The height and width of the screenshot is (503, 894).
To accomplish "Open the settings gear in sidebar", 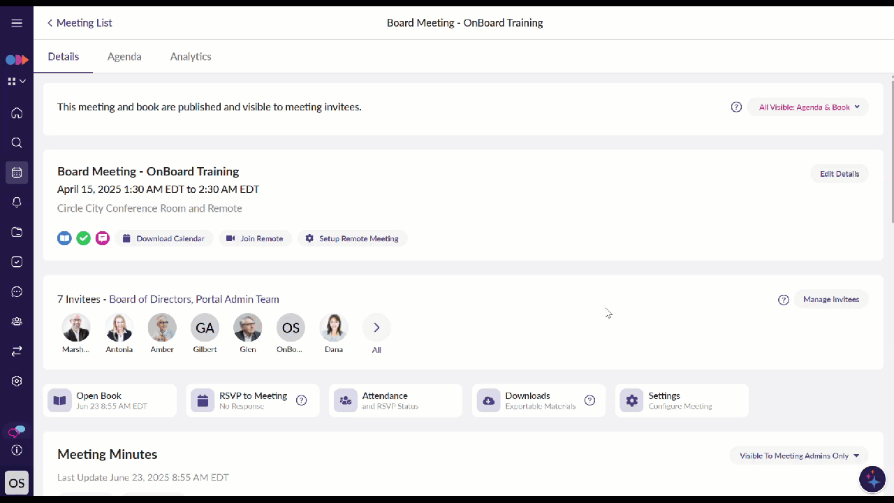I will tap(17, 381).
